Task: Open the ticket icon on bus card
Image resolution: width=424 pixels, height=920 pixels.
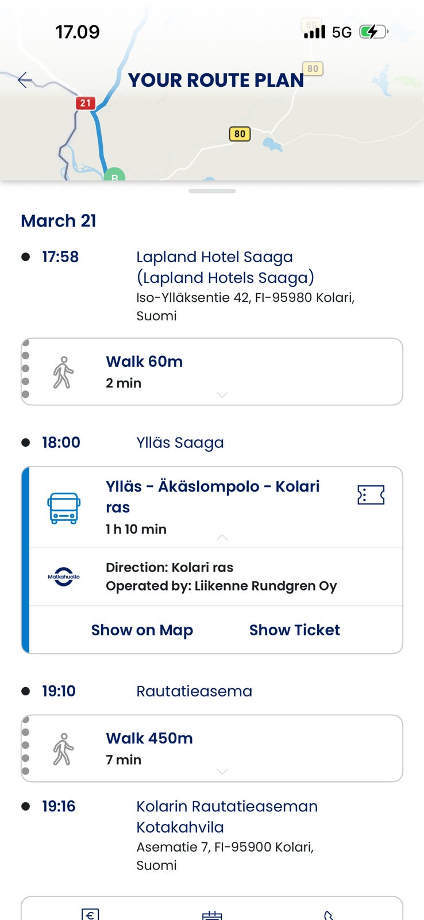Action: (x=371, y=494)
